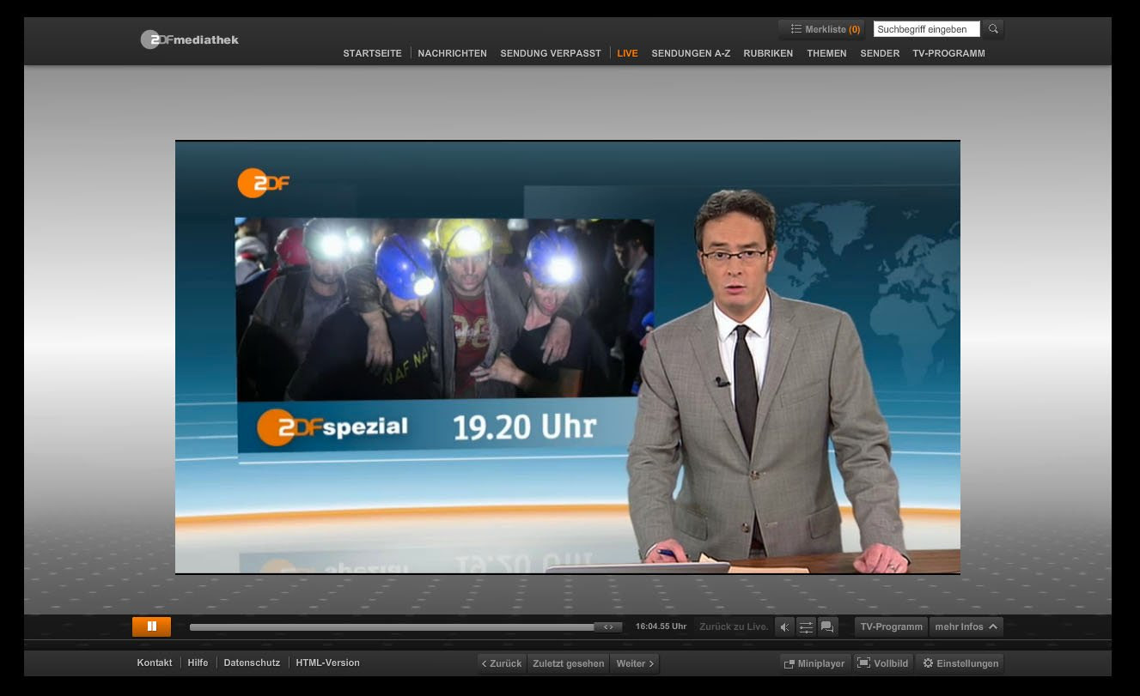Screen dimensions: 1140x696
Task: Open the quality settings sliders icon
Action: (806, 627)
